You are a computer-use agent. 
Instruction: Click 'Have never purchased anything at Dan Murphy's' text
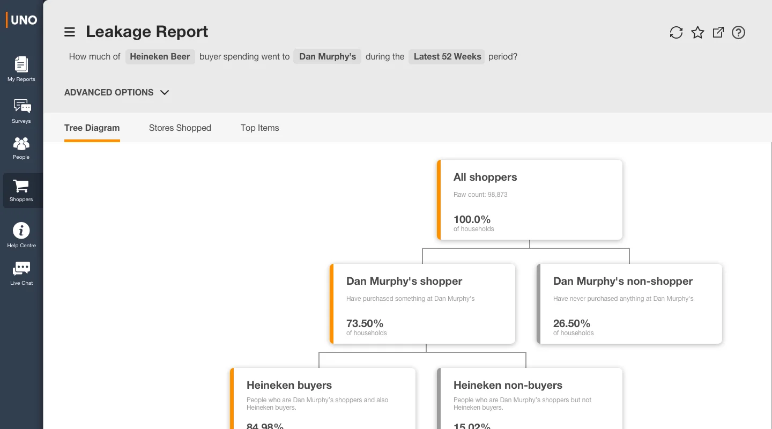[x=623, y=299]
